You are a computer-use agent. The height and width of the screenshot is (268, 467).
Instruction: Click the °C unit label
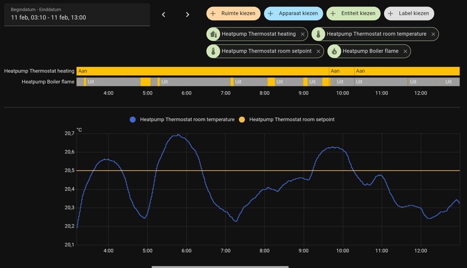pyautogui.click(x=79, y=130)
